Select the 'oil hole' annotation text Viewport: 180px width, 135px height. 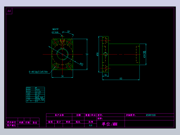click(x=55, y=32)
